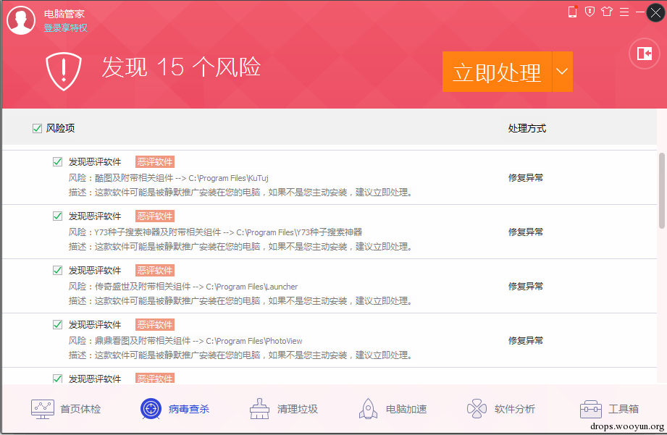Click the 电脑加速 rocket icon

369,409
